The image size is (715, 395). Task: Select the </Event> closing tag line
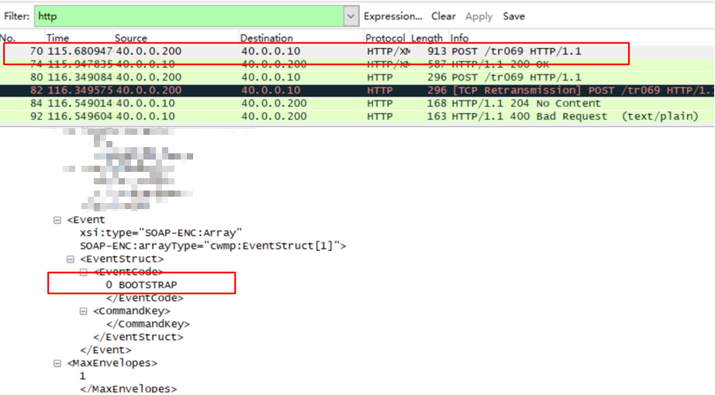105,350
